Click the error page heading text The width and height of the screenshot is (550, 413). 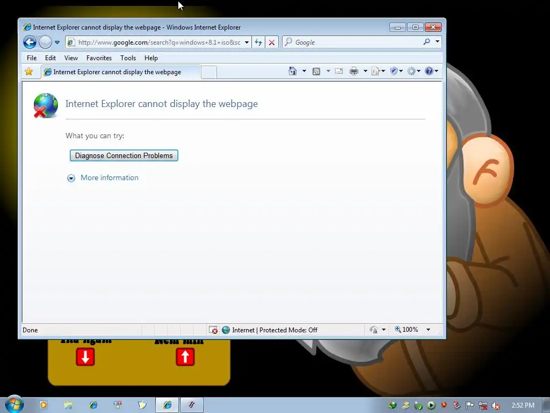tap(162, 104)
